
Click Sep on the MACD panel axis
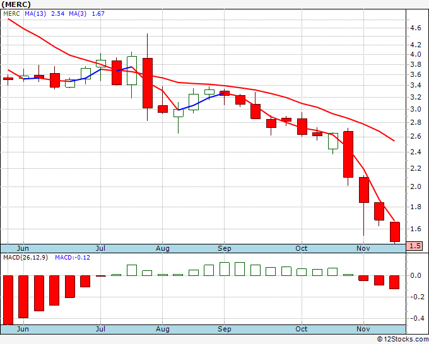pyautogui.click(x=225, y=329)
